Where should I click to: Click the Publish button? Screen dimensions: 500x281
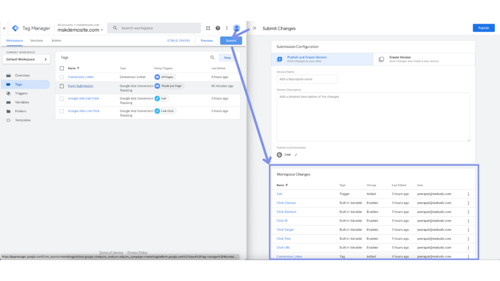tap(483, 28)
